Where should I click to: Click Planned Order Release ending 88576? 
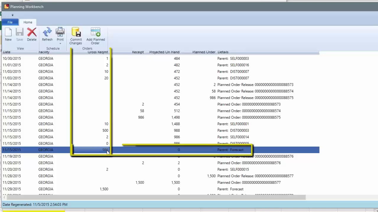[255, 156]
